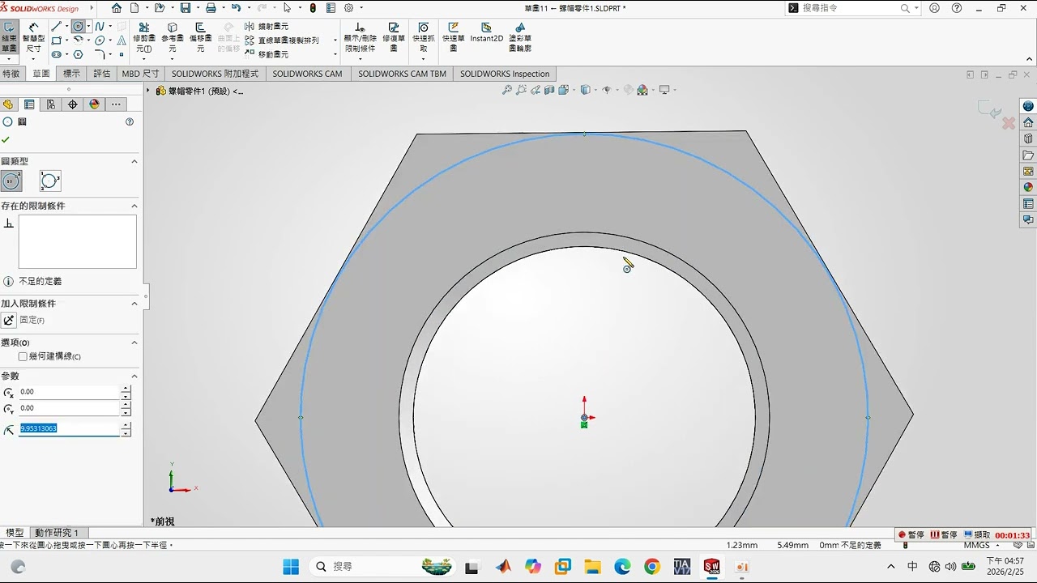Toggle the For construction (幾何建構線) checkbox

point(23,356)
